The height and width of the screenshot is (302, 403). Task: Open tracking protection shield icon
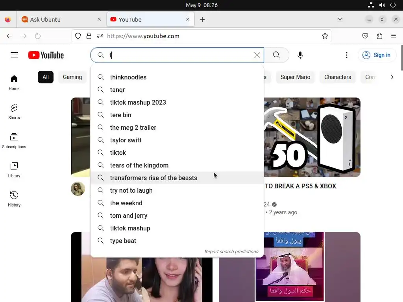pyautogui.click(x=78, y=36)
